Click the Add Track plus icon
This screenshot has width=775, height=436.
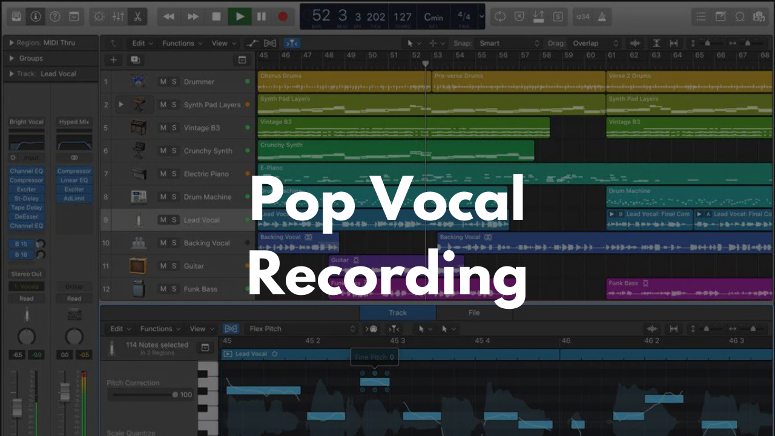(x=113, y=60)
